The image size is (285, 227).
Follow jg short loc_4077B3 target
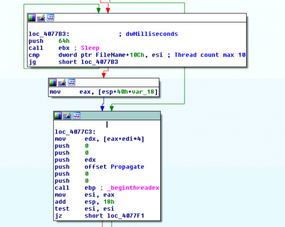(x=99, y=62)
